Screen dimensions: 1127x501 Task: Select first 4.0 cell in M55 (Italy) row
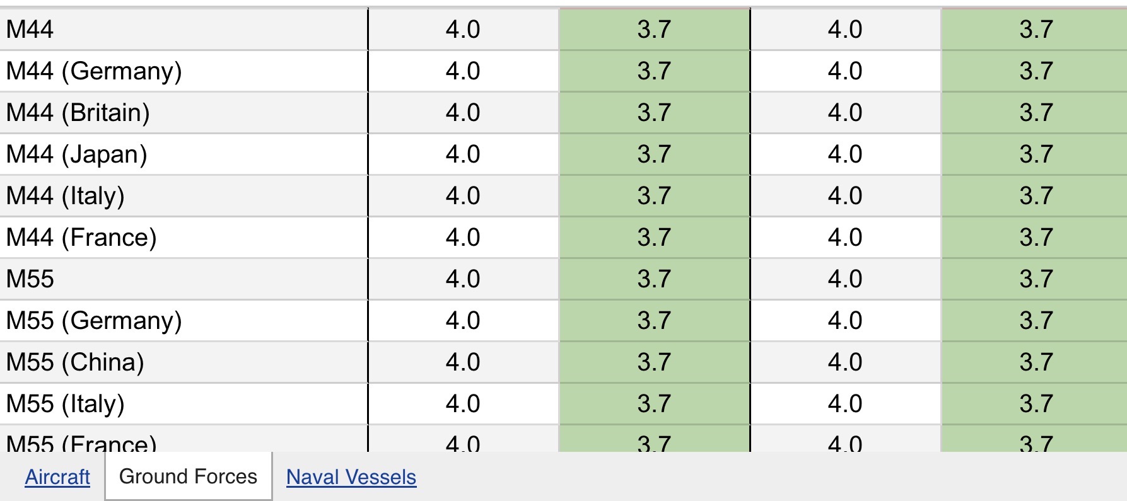click(x=463, y=404)
